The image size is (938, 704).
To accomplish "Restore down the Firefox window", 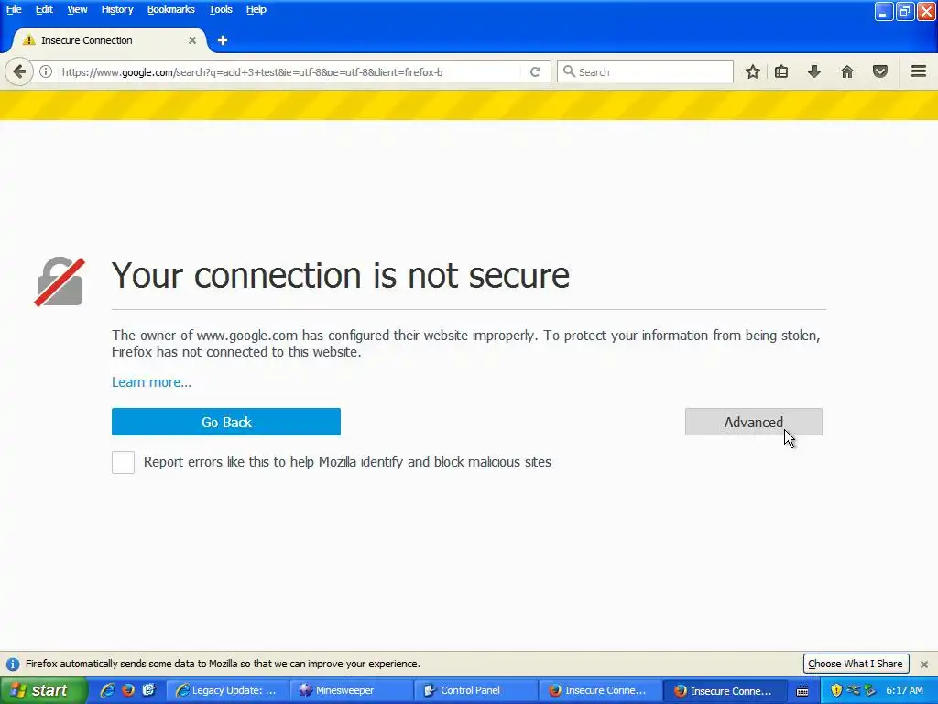I will tap(904, 11).
